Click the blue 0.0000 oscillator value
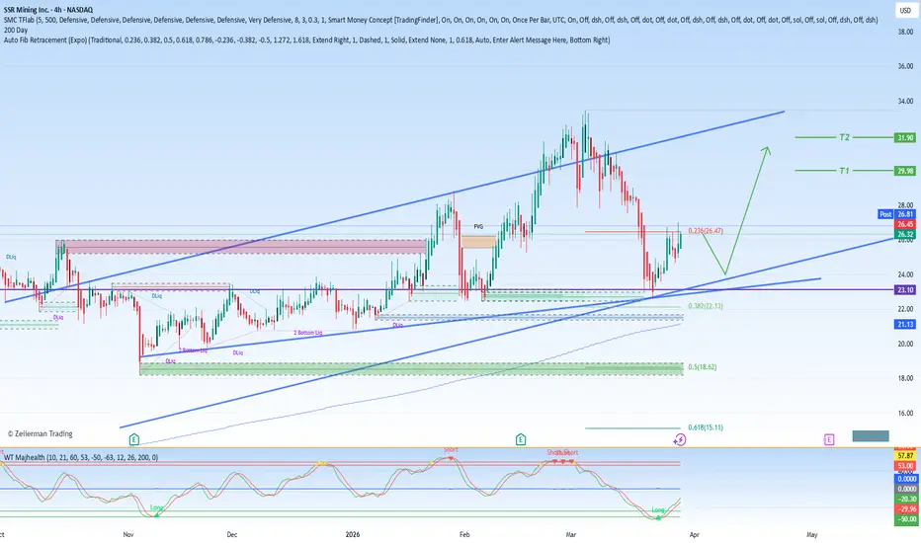The width and height of the screenshot is (921, 543). point(904,479)
